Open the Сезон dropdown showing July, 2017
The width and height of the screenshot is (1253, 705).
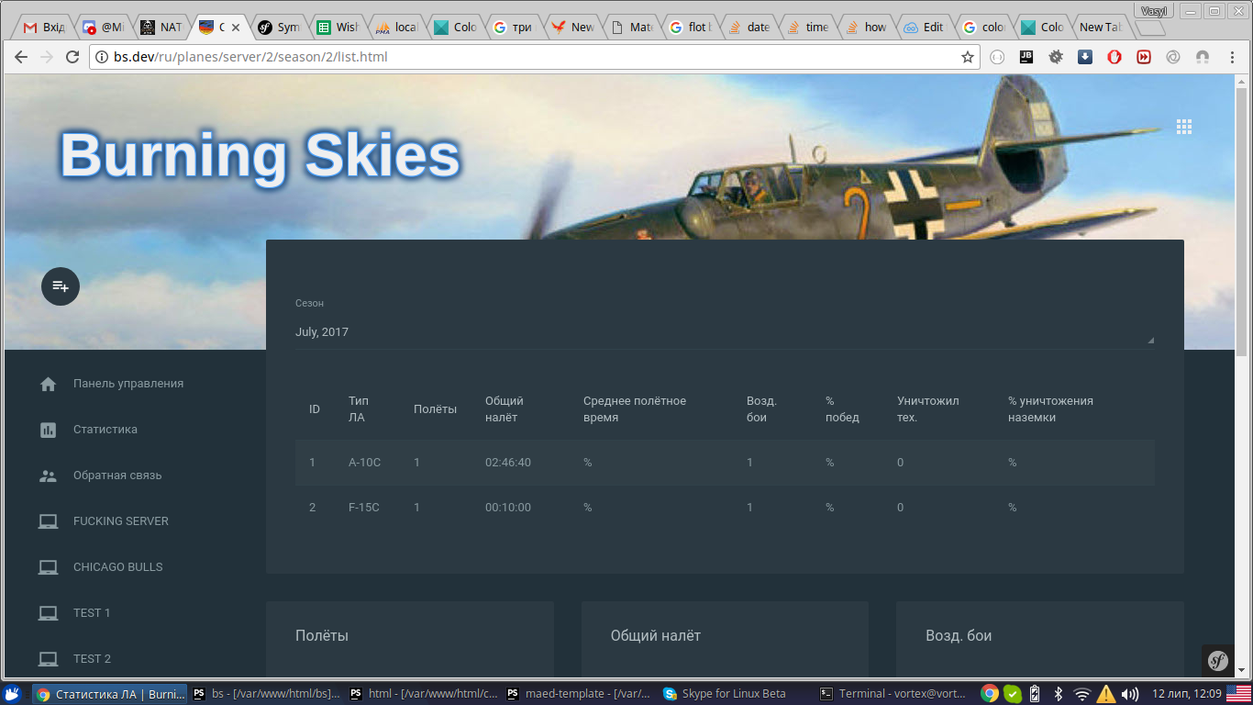tap(725, 332)
